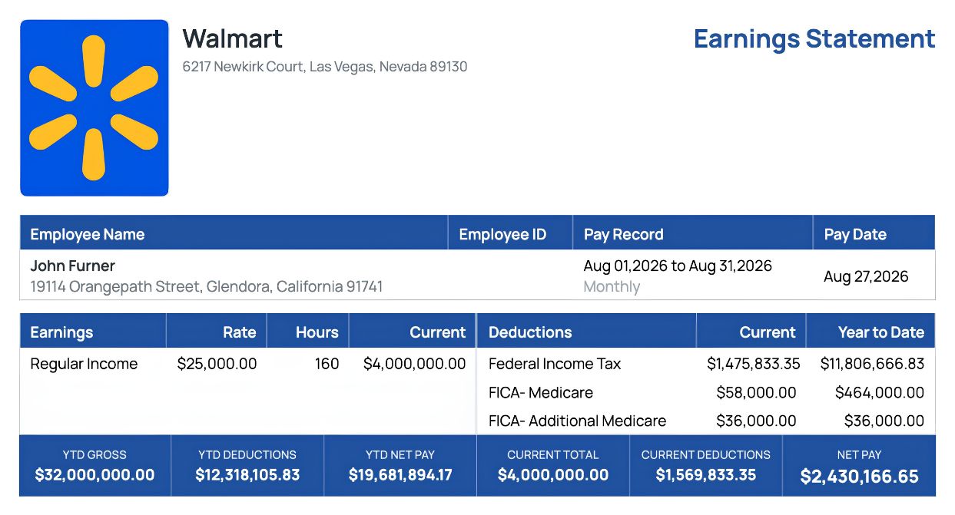955x515 pixels.
Task: Select the Federal Income Tax row label
Action: [x=555, y=364]
